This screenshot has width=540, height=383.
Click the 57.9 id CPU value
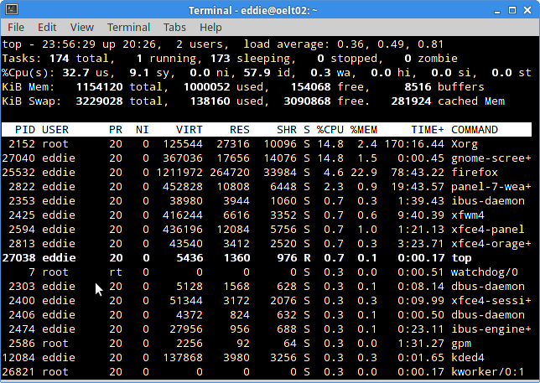257,73
